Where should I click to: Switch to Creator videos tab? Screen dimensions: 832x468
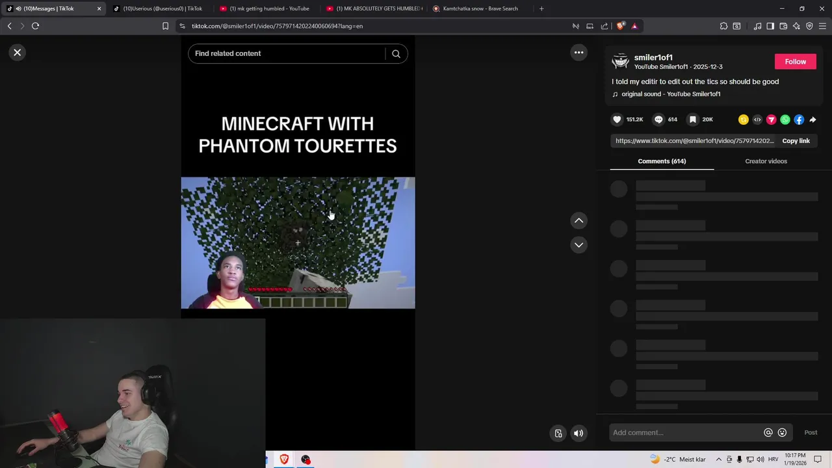[766, 161]
